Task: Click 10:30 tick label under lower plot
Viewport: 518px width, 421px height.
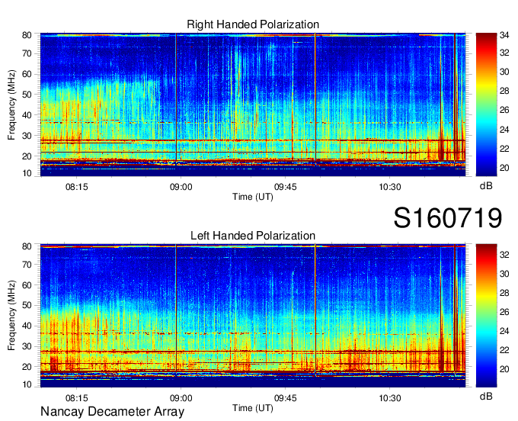Action: pyautogui.click(x=390, y=398)
